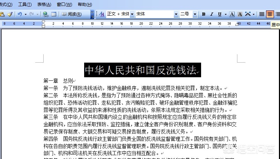Expand the font name dropdown 宋体
Viewport: 280px width, 159px height.
coord(176,14)
